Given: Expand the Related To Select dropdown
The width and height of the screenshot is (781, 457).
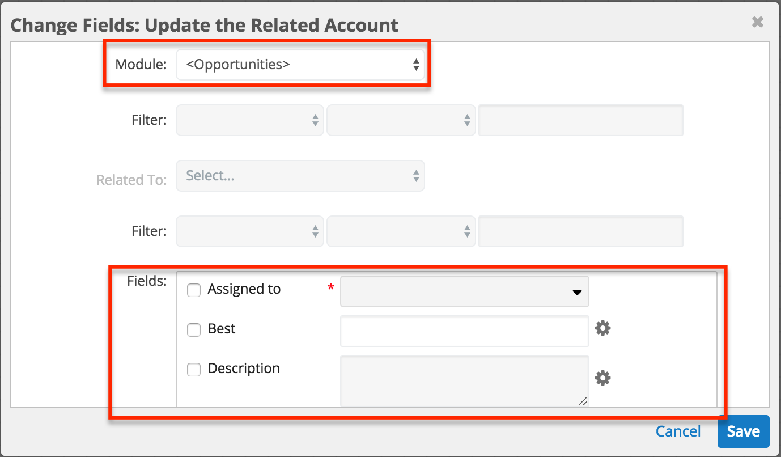Looking at the screenshot, I should [x=300, y=176].
